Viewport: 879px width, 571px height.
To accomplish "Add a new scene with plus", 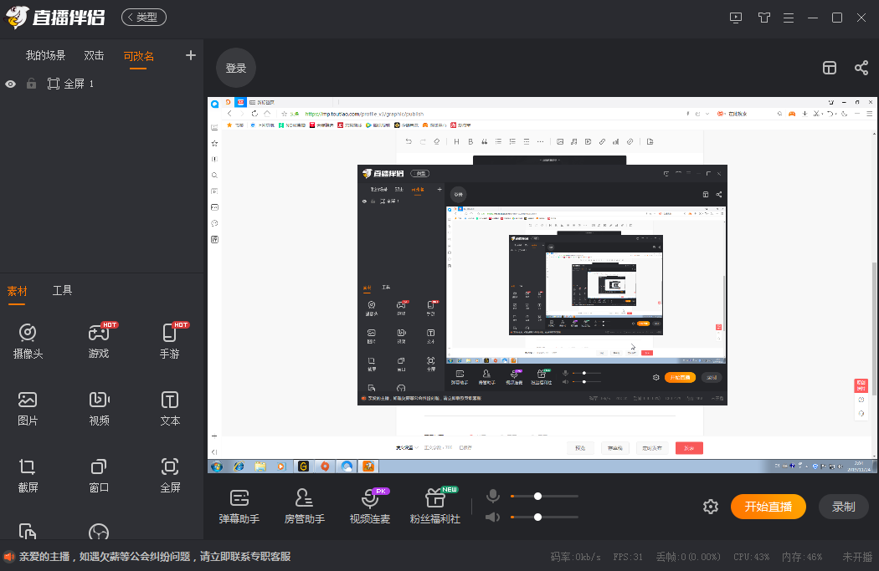I will [x=191, y=55].
